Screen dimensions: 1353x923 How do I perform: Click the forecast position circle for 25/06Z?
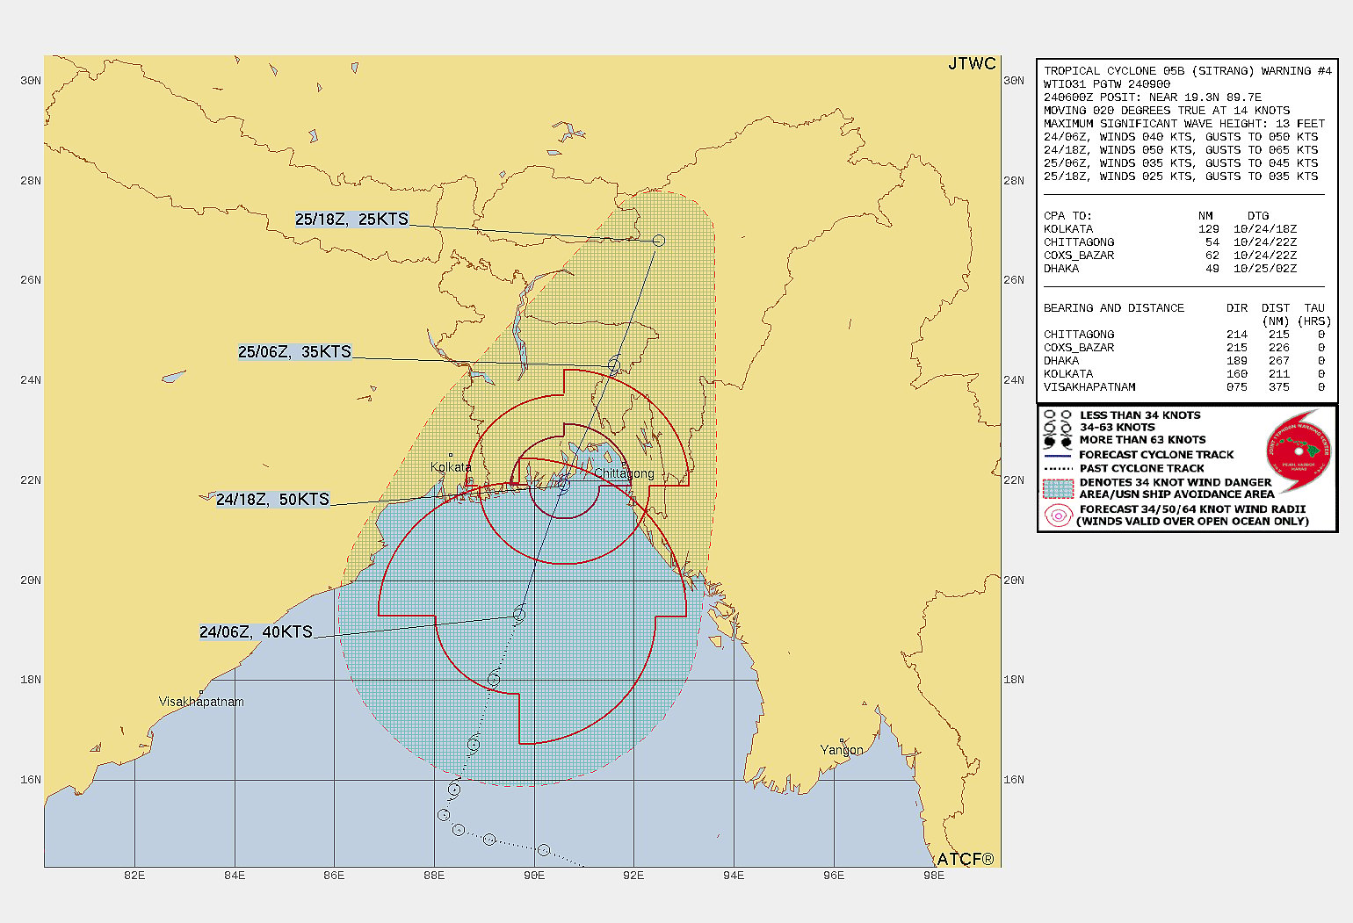(614, 364)
